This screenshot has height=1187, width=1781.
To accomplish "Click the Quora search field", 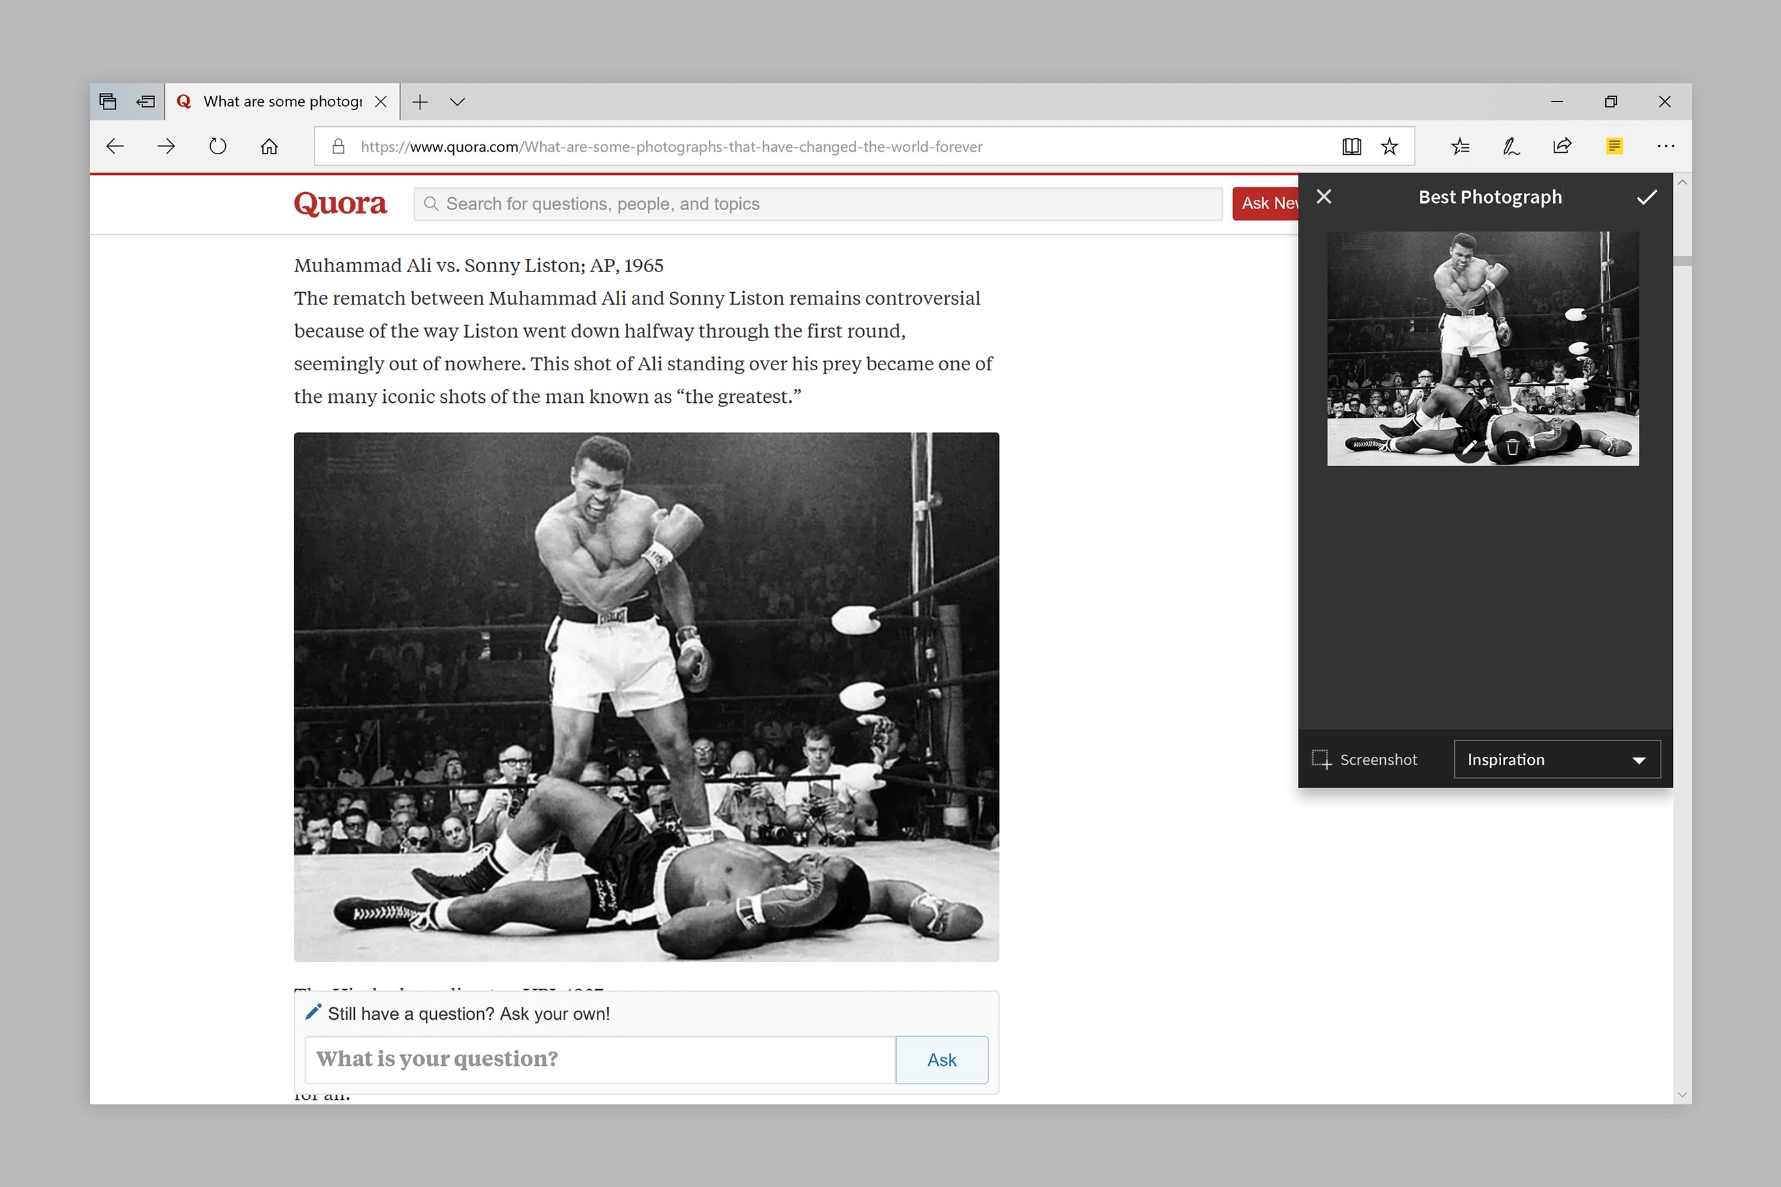I will (818, 204).
